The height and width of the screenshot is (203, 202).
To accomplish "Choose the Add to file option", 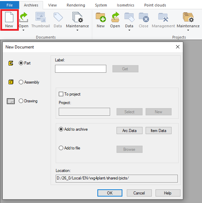I will coord(61,148).
